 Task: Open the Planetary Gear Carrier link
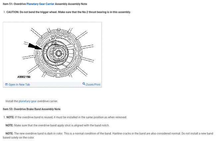[40, 4]
